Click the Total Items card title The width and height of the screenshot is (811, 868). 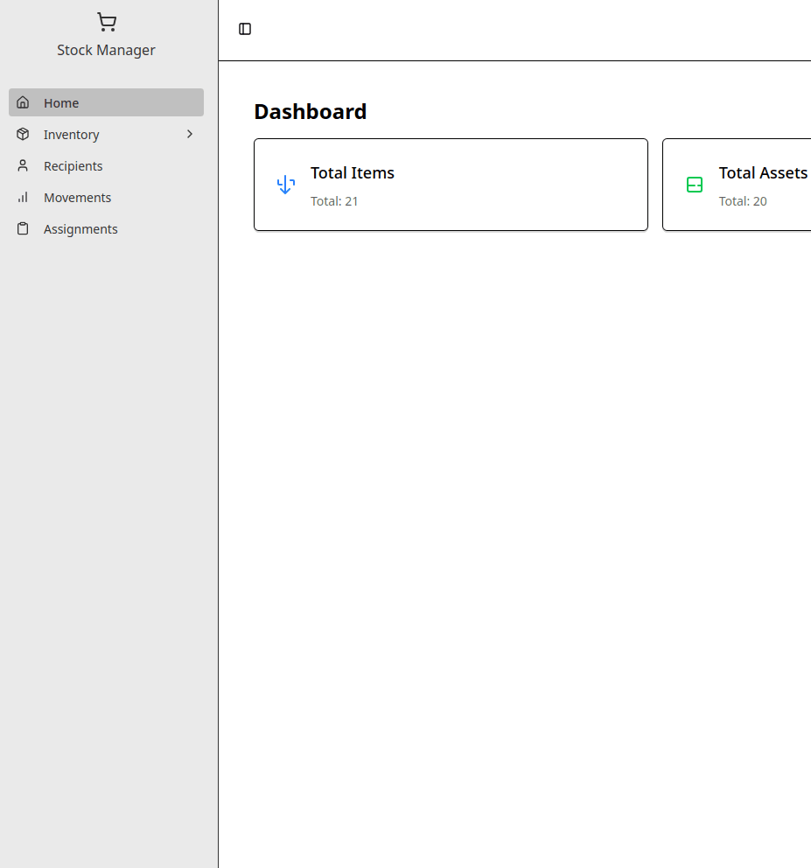point(353,172)
